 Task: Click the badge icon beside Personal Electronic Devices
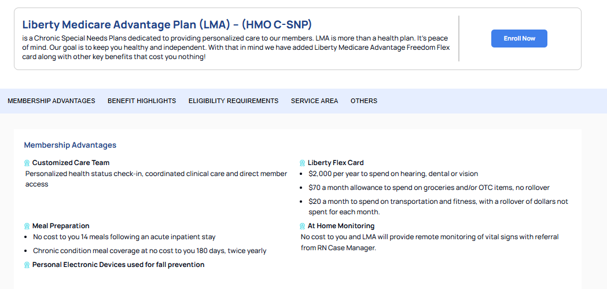[27, 265]
